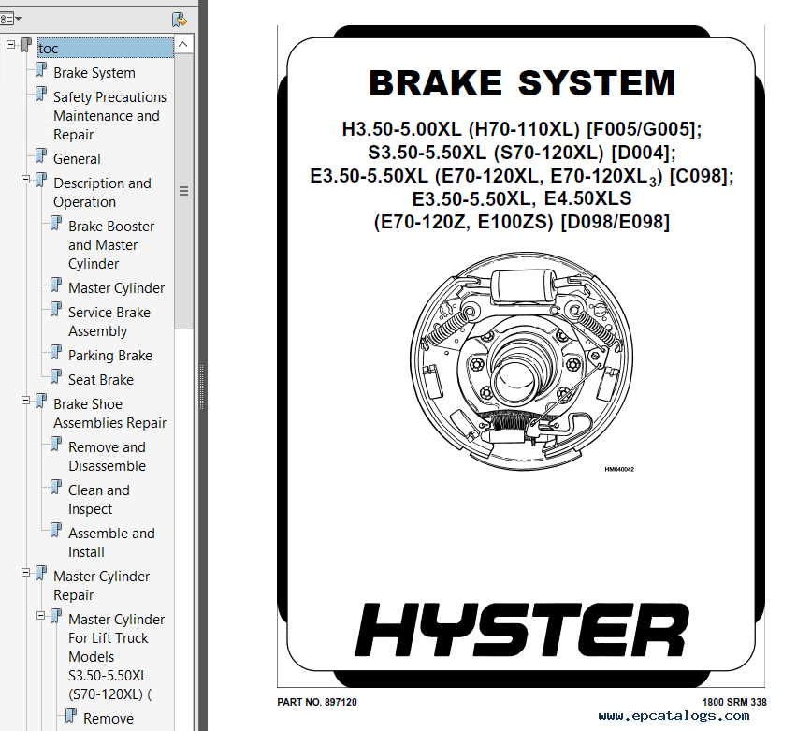797x731 pixels.
Task: Click the Remove bookmark icon
Action: (72, 716)
